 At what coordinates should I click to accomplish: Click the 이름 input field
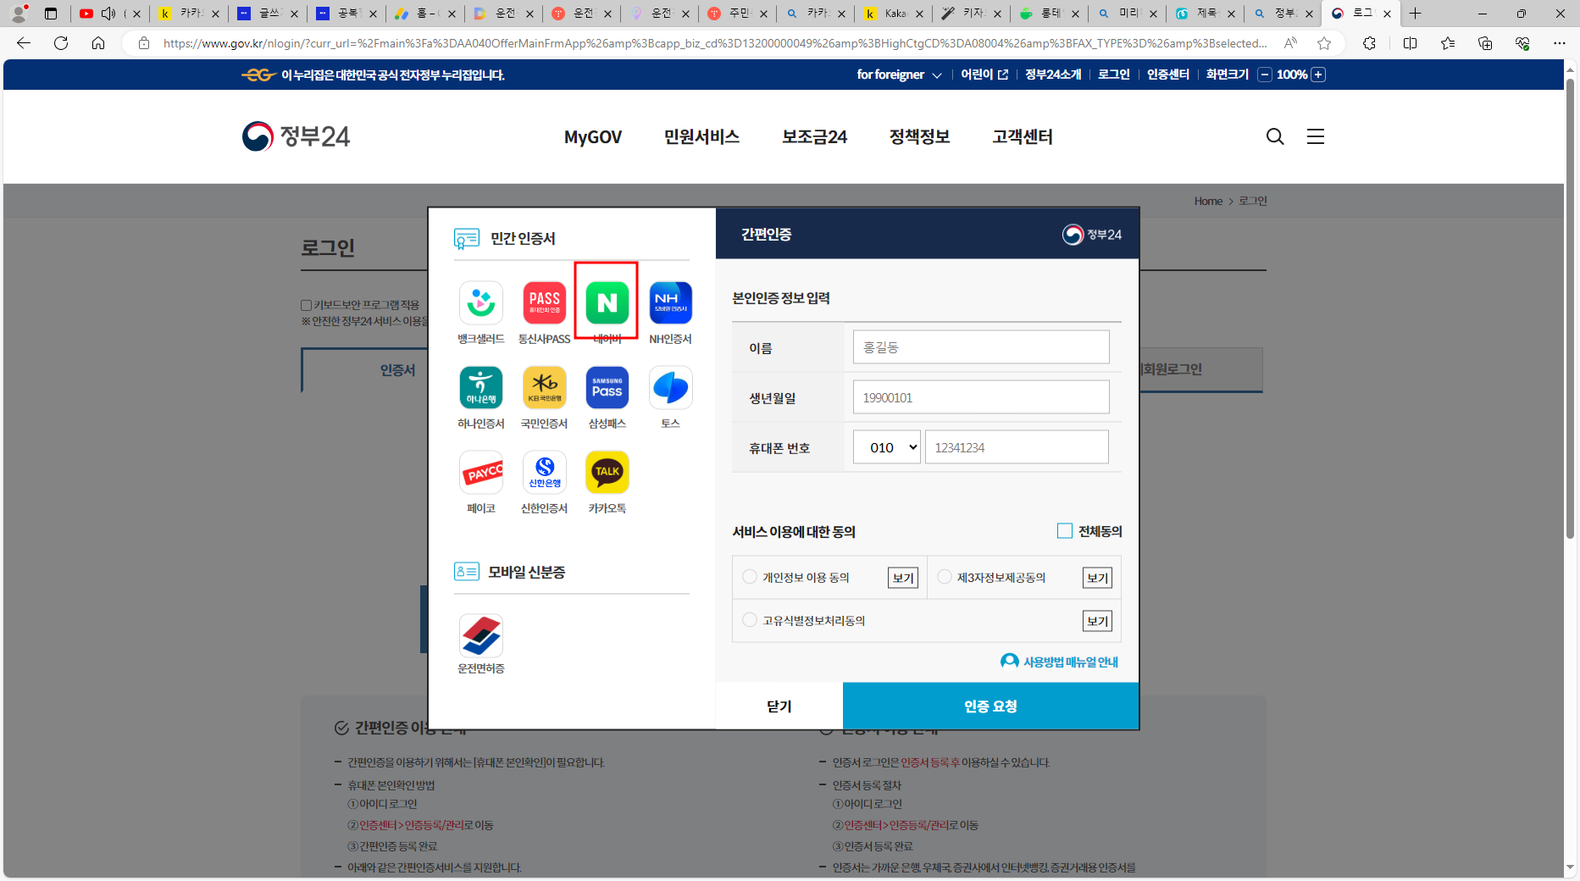[x=981, y=347]
